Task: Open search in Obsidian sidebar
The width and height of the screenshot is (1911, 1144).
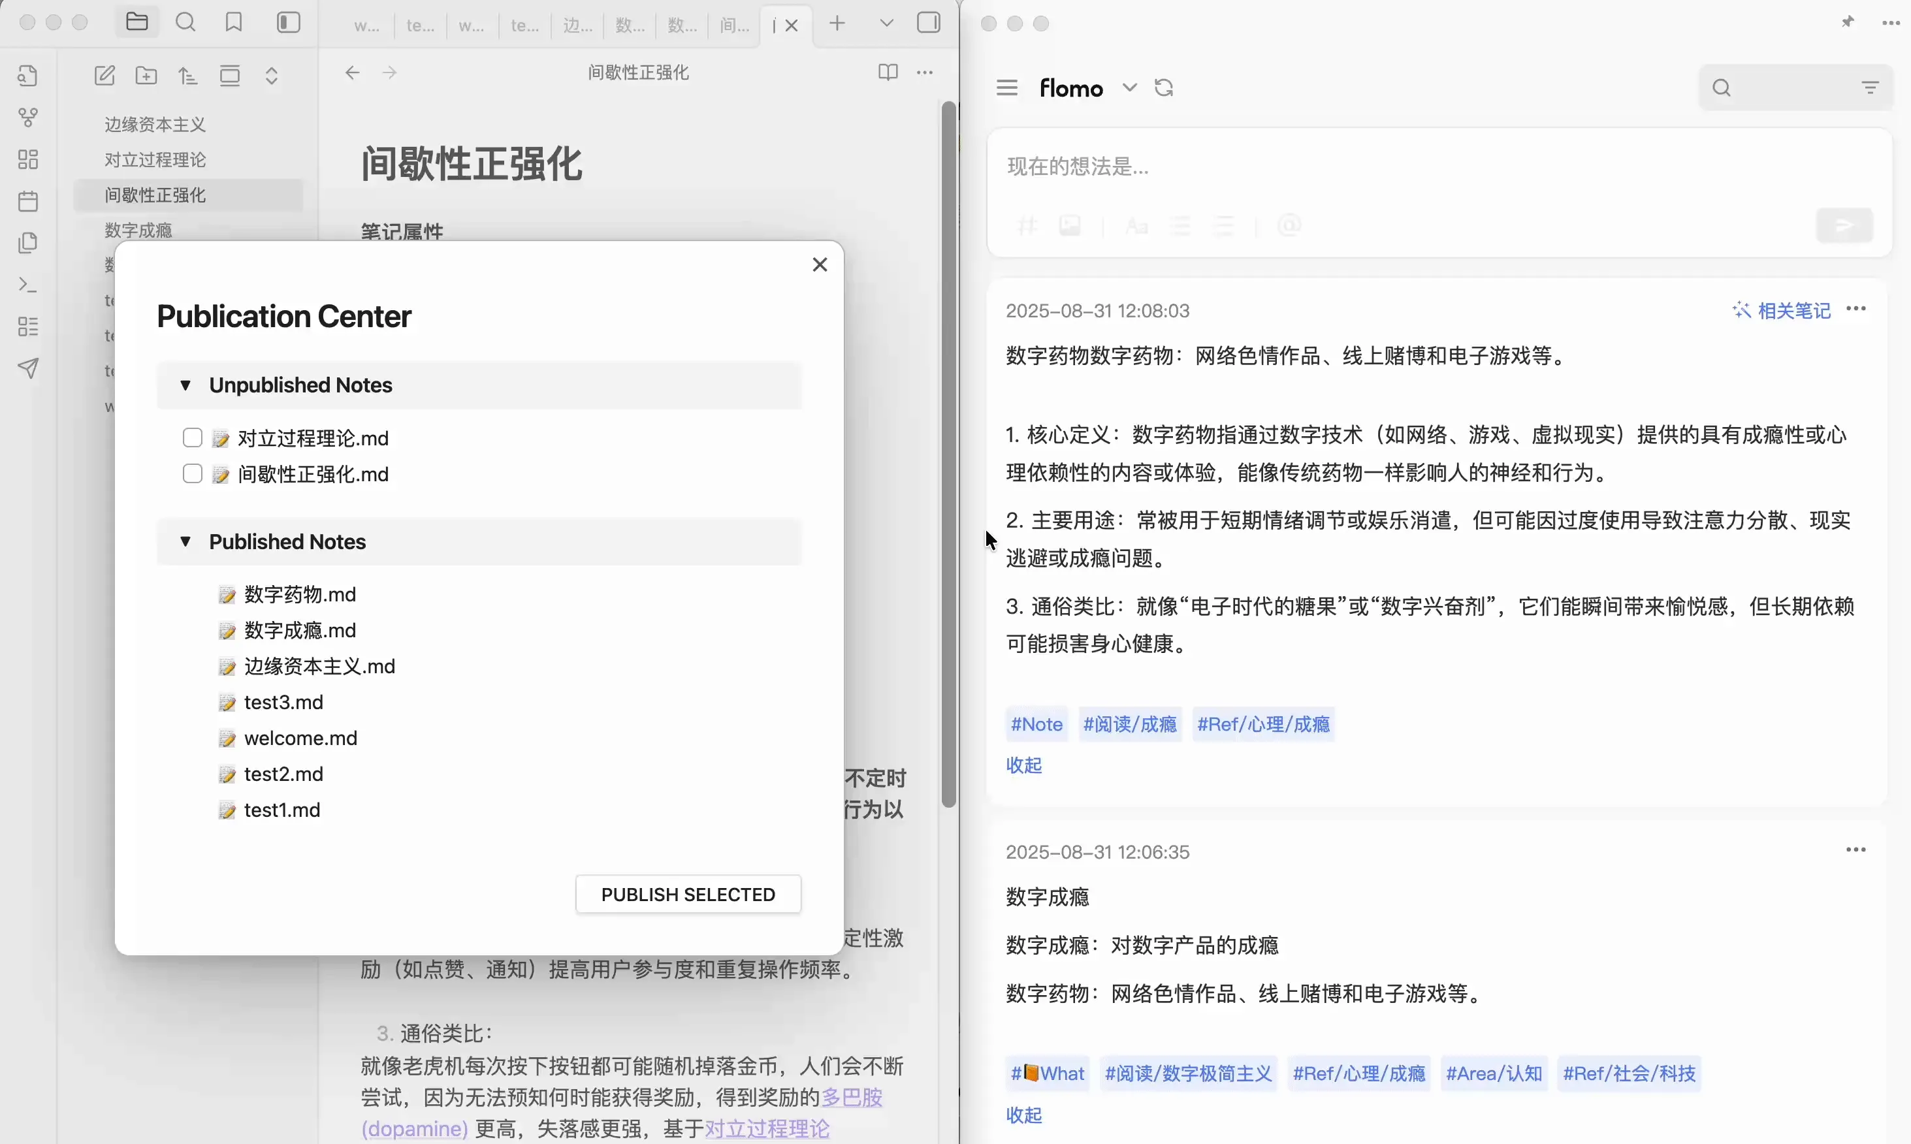Action: 185,22
